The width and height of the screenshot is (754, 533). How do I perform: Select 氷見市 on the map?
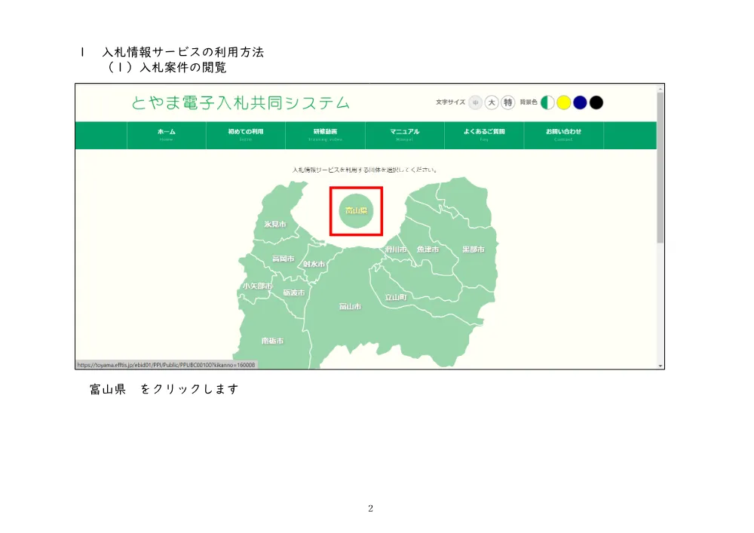pyautogui.click(x=275, y=224)
